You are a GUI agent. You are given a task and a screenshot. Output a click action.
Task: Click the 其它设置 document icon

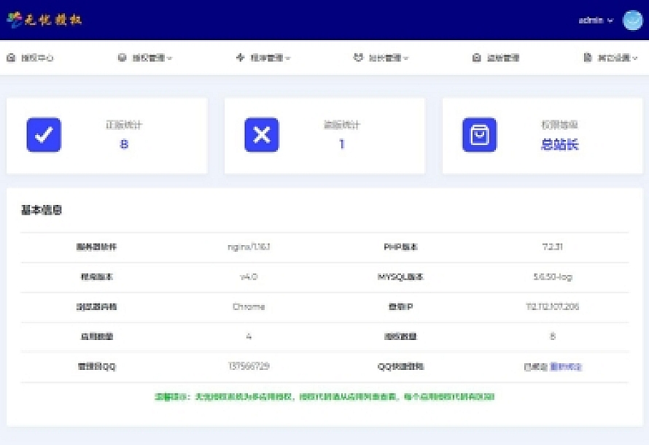point(587,58)
